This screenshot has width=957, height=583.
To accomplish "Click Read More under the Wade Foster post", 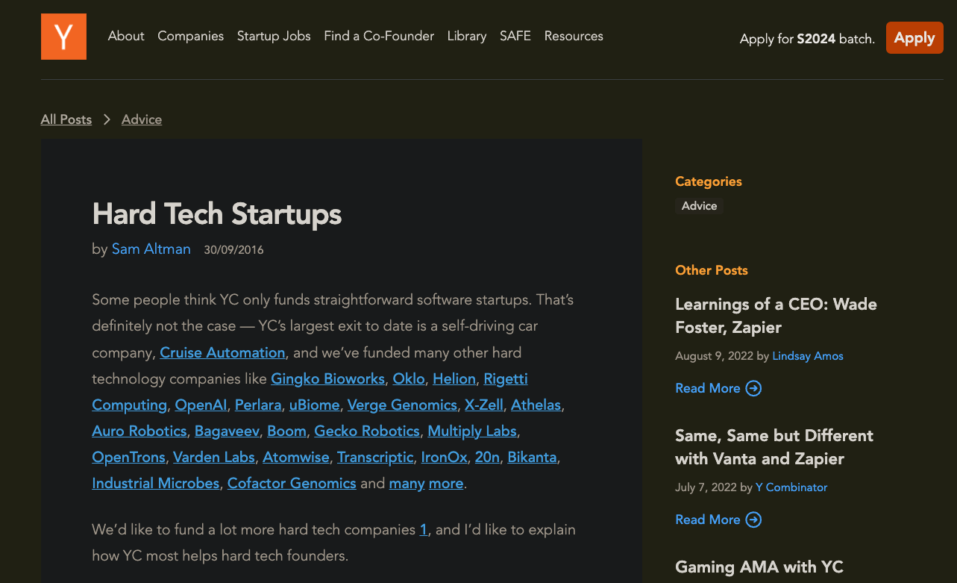I will 708,388.
